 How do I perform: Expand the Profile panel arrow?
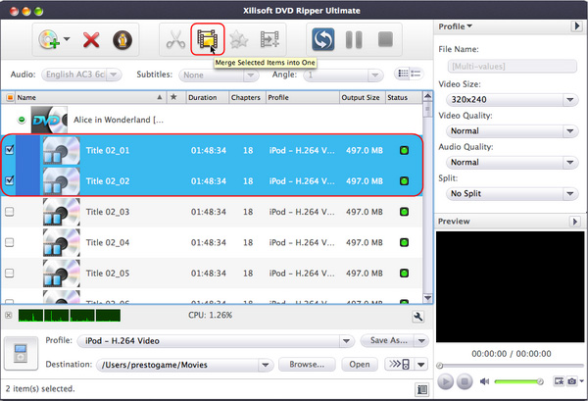coord(577,26)
